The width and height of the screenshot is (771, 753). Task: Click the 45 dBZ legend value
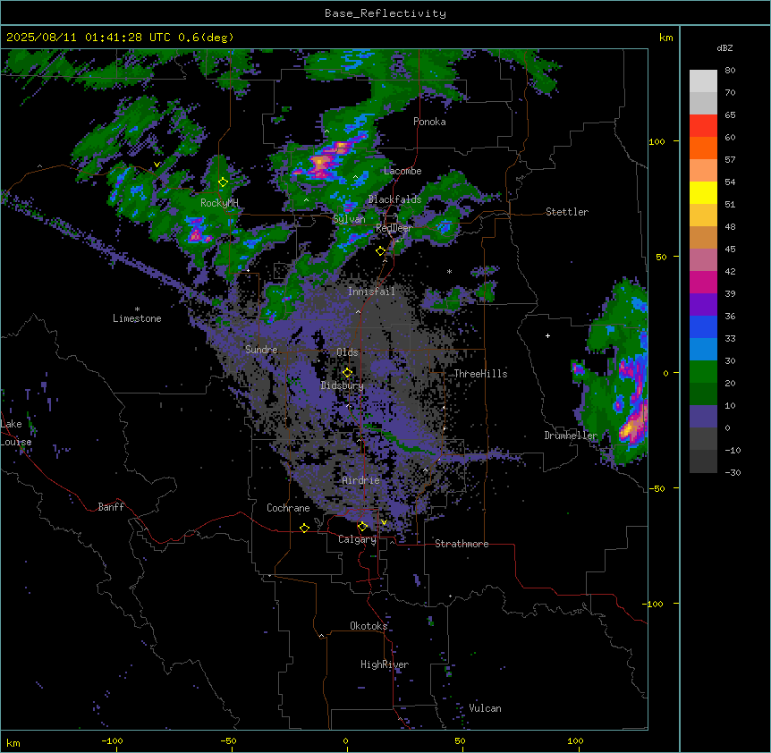(730, 249)
